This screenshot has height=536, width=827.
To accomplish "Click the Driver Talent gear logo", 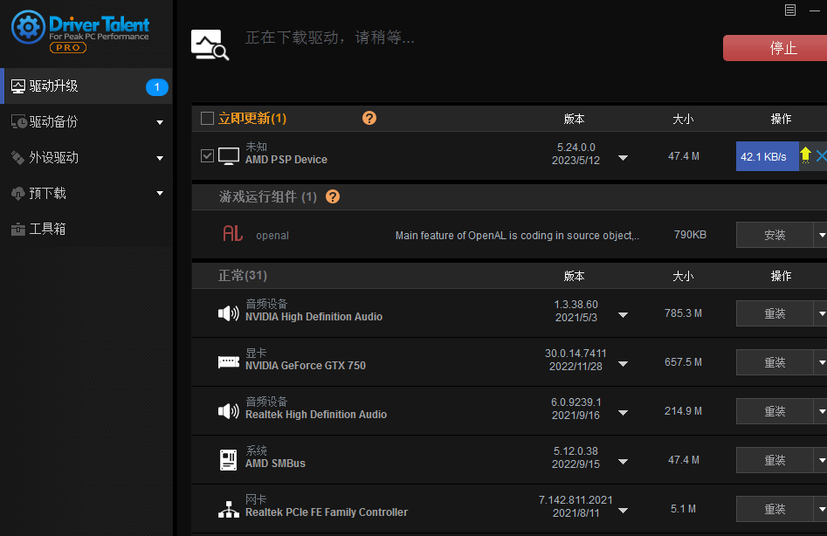I will 28,27.
